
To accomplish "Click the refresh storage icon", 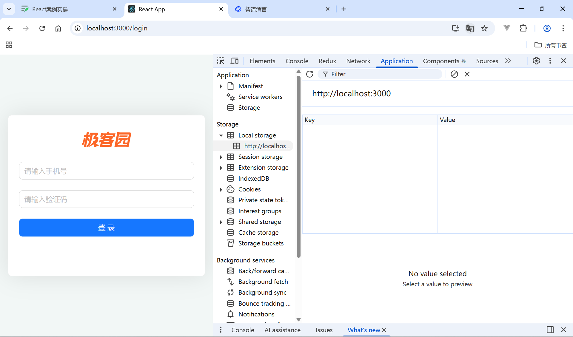I will click(x=310, y=74).
